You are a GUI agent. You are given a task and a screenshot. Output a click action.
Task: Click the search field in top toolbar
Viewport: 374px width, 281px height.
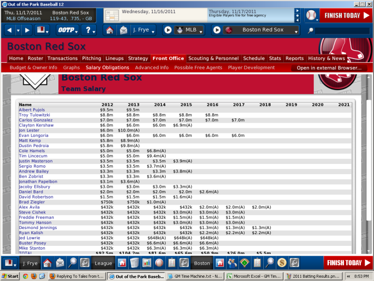[x=342, y=30]
